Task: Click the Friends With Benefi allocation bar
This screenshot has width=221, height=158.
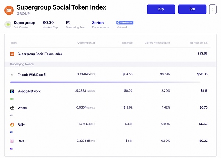Action: click(x=105, y=82)
